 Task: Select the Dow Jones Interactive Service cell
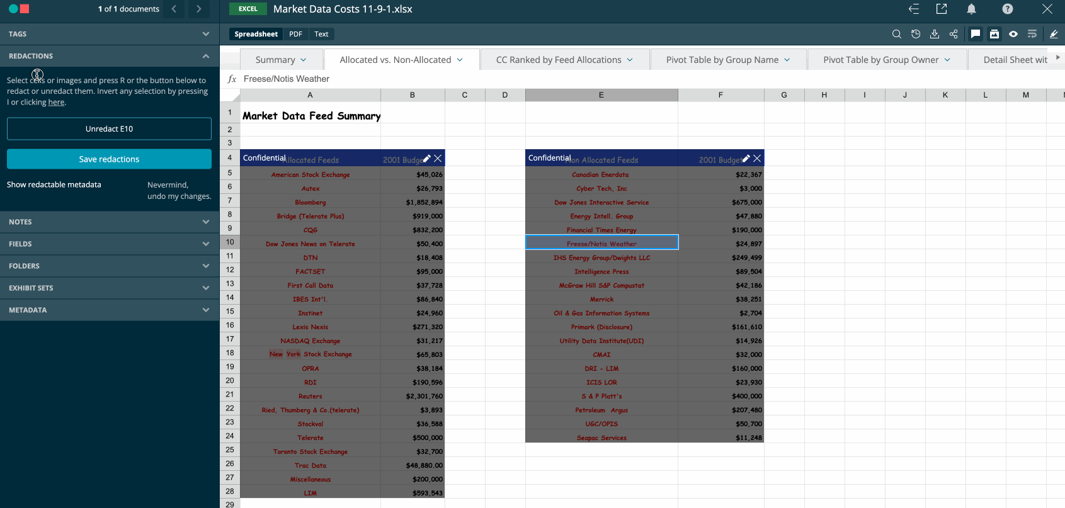601,202
